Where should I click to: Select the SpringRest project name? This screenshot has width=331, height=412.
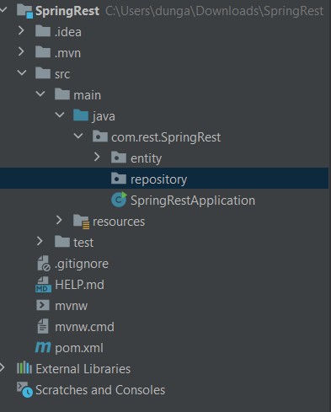coord(67,11)
